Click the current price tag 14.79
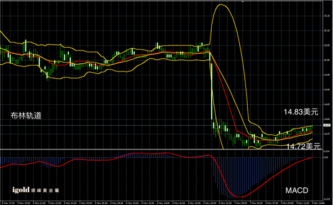The image size is (333, 205). pos(327,125)
